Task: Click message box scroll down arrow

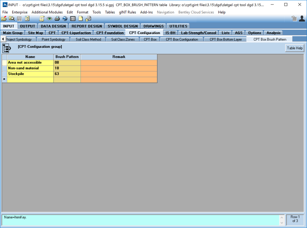Action: (282, 223)
